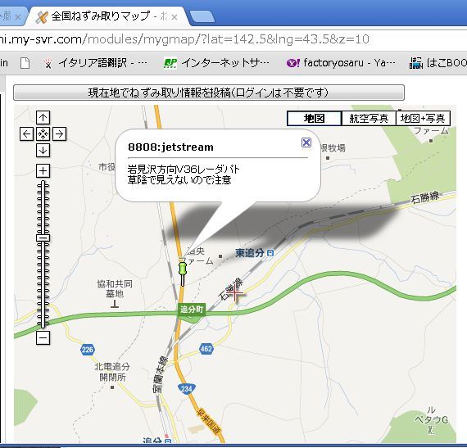Close the 8808:jetstream info balloon
Viewport: 467px width, 448px height.
[x=306, y=143]
